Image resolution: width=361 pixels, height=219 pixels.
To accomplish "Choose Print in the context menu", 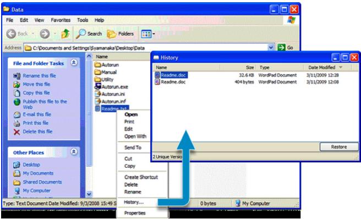I will [x=129, y=122].
